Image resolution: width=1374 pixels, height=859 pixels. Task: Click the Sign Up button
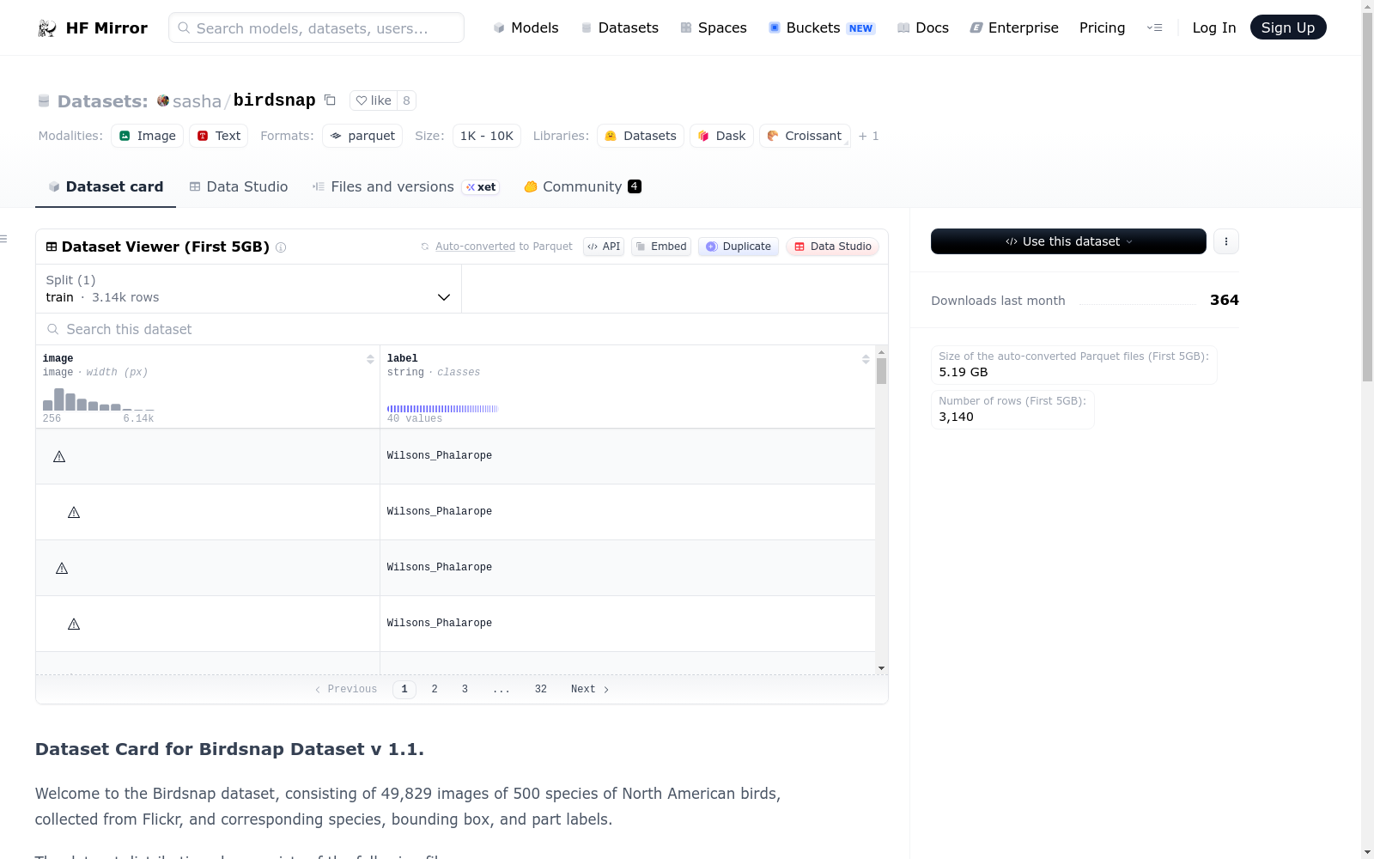[1288, 27]
